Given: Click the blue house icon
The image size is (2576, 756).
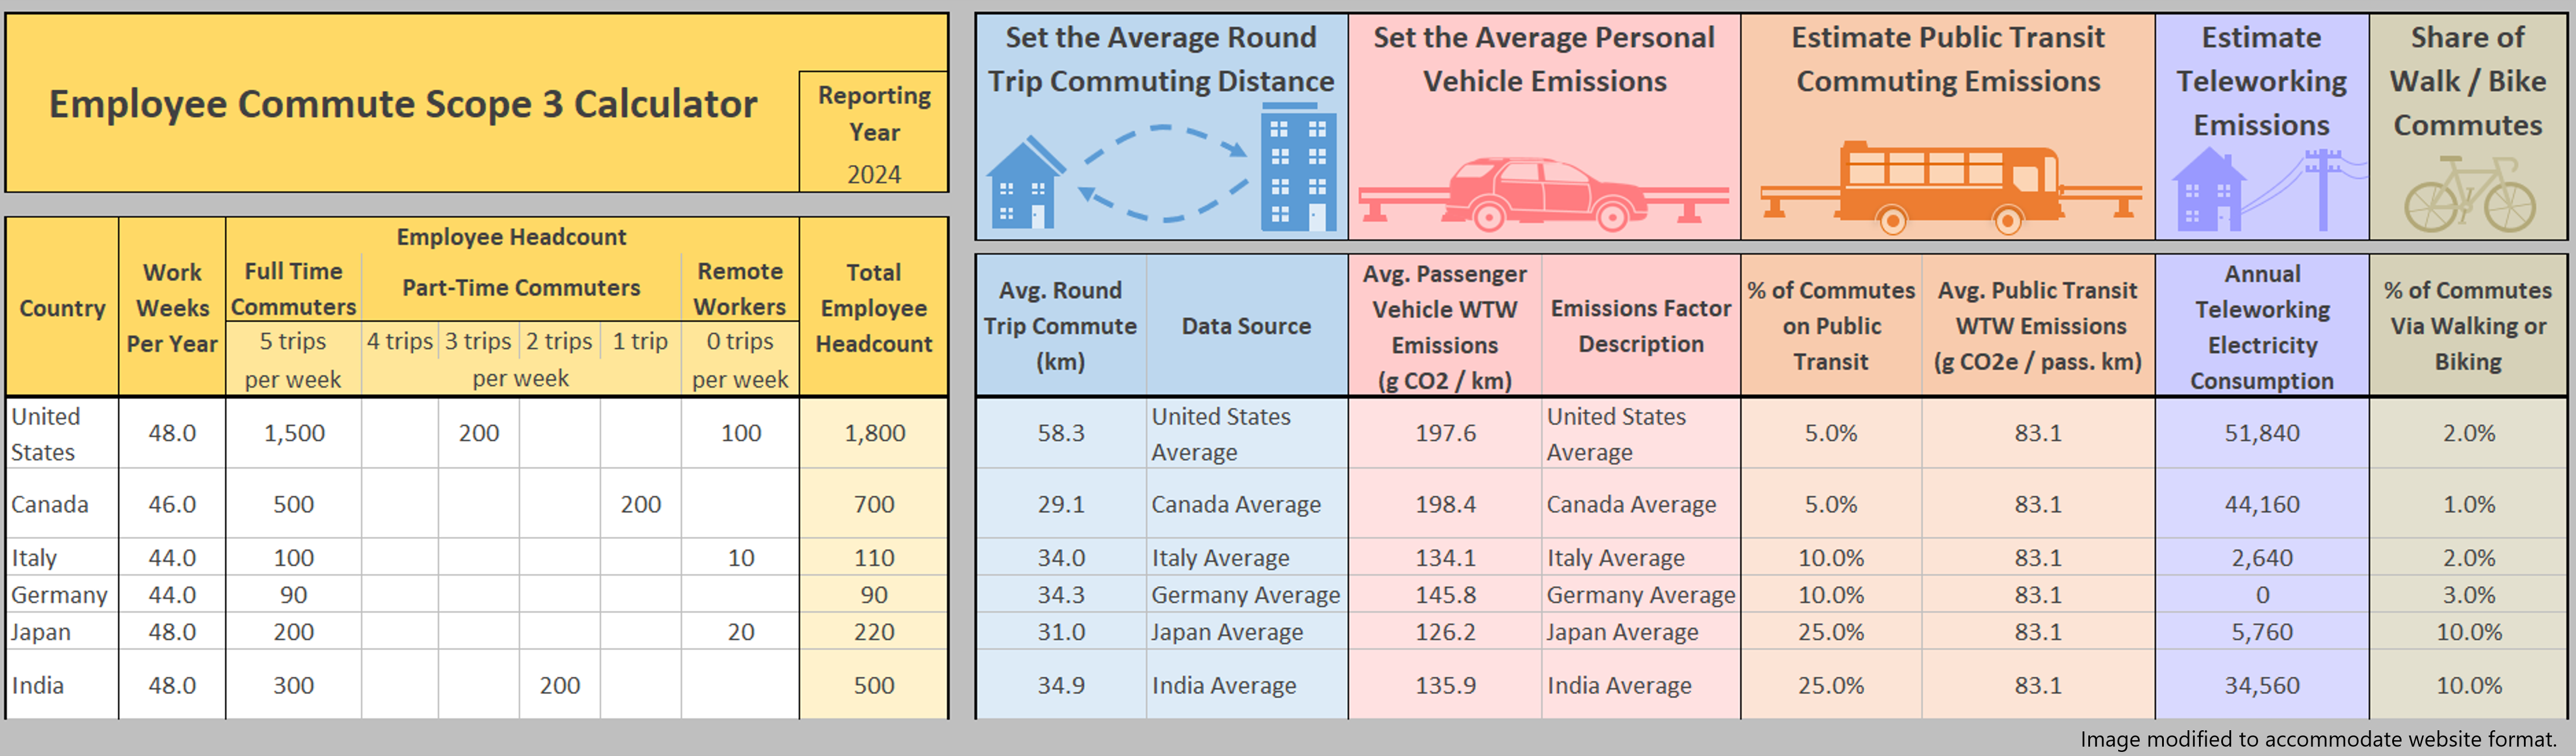Looking at the screenshot, I should click(1022, 184).
